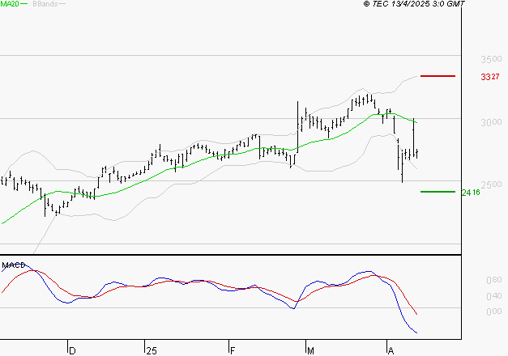Click the MA20 legend label

(x=11, y=4)
